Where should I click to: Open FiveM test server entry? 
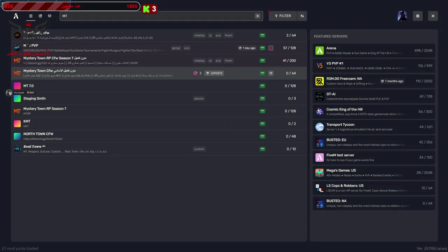click(x=374, y=157)
